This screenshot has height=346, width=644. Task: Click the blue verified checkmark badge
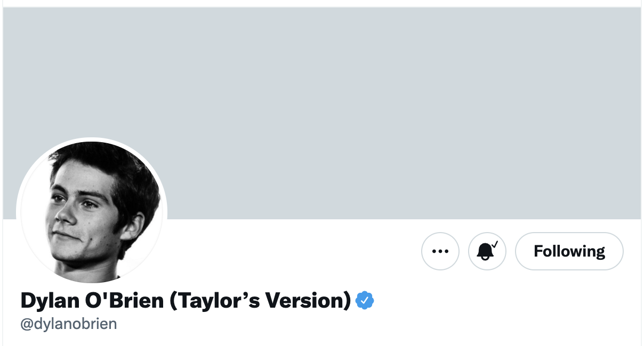tap(365, 301)
